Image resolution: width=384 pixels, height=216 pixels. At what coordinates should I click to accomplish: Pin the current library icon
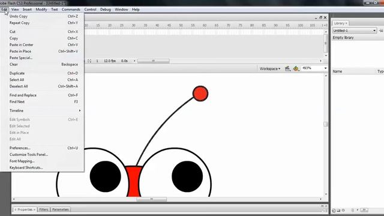click(381, 31)
